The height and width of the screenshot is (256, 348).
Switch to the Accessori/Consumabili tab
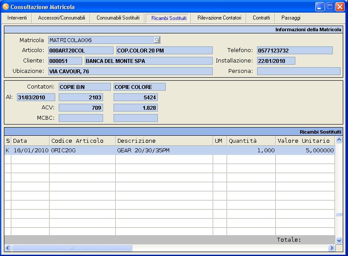click(61, 18)
